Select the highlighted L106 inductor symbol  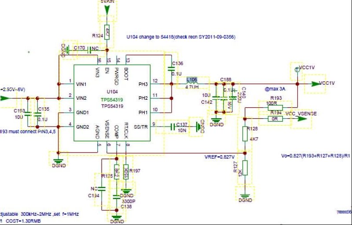(192, 84)
